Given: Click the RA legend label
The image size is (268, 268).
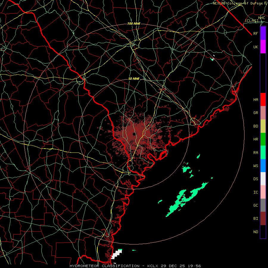Looking at the screenshot, I should click(256, 153).
